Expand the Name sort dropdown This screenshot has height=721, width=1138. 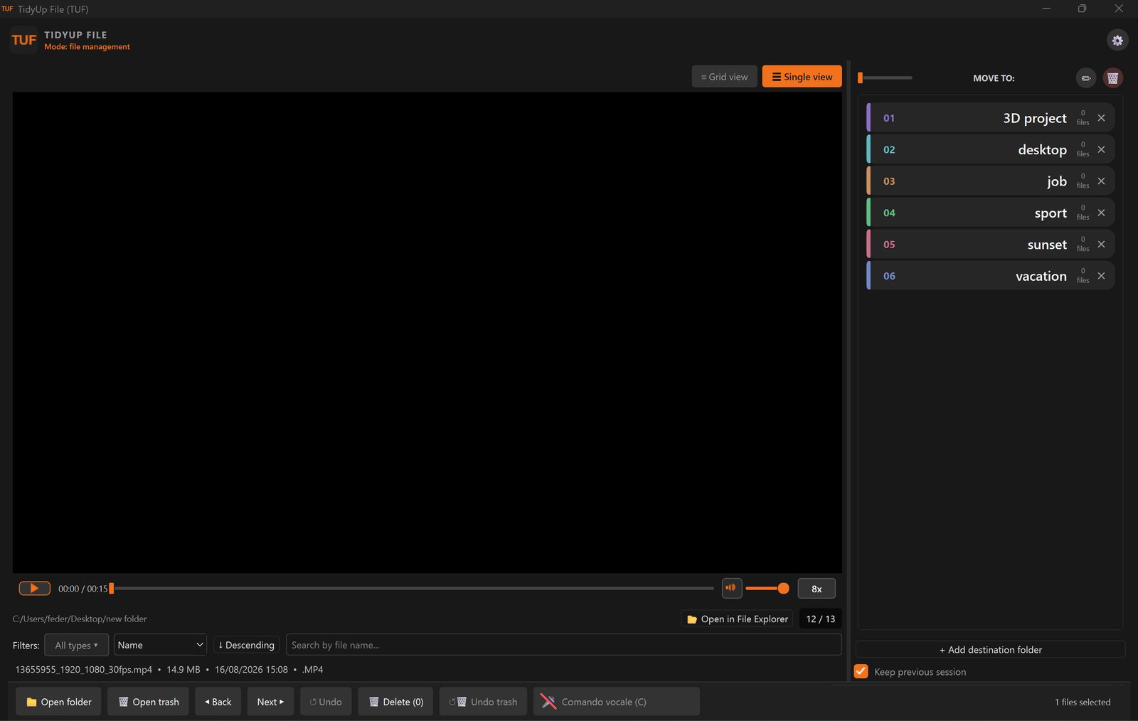pos(160,645)
